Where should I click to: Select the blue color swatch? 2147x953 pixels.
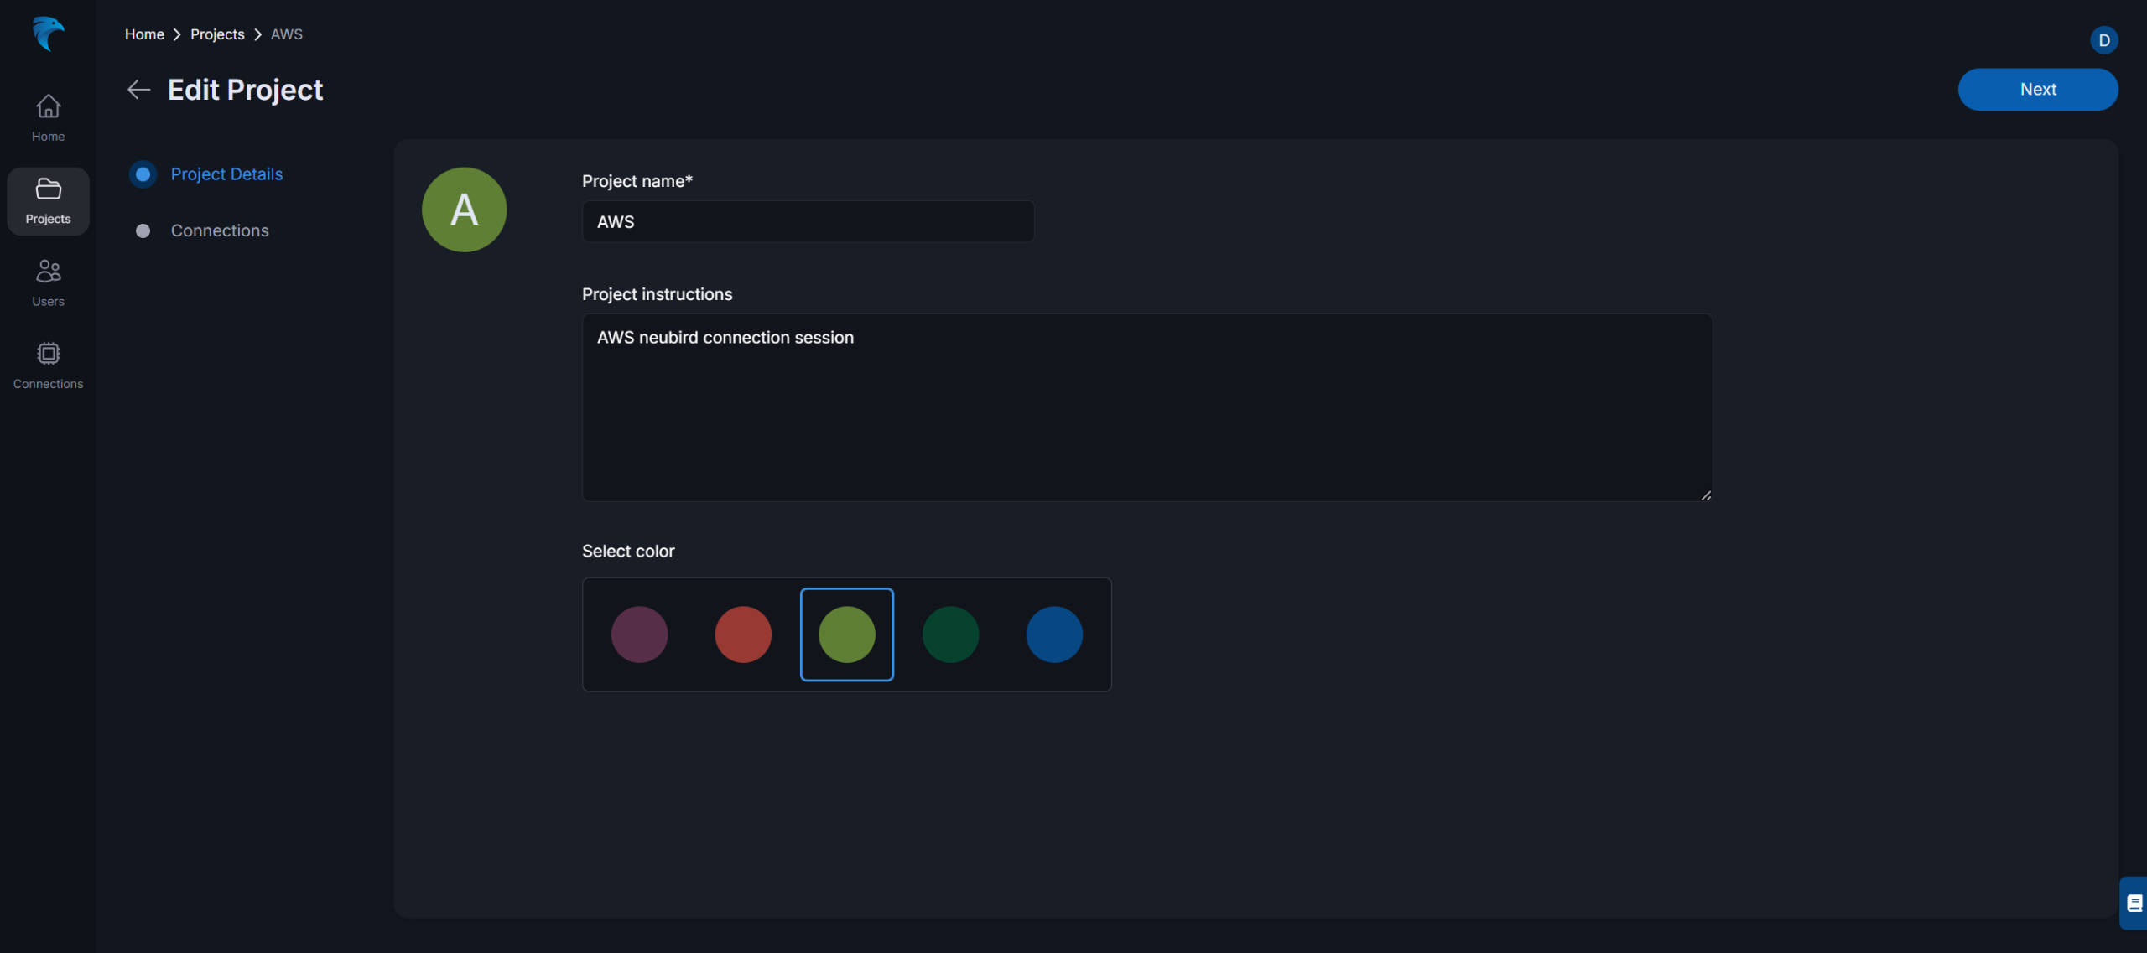pyautogui.click(x=1054, y=634)
